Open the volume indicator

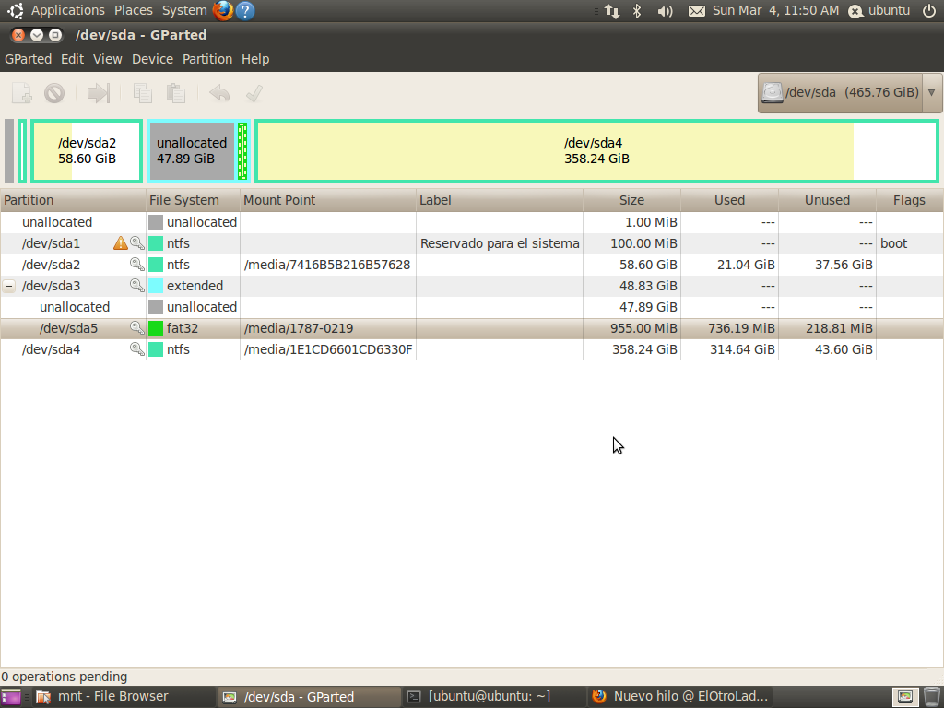click(665, 11)
